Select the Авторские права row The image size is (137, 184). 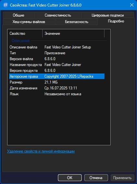[x=57, y=76]
